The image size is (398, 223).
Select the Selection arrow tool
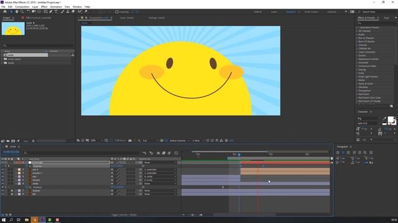point(11,12)
